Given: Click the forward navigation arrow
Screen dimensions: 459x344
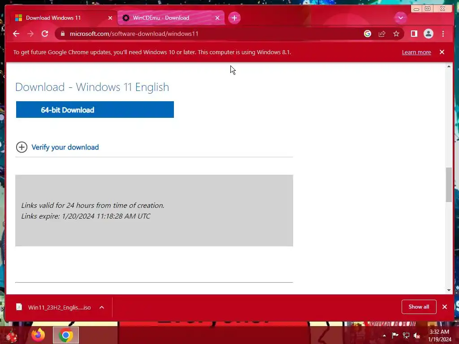Looking at the screenshot, I should click(30, 34).
